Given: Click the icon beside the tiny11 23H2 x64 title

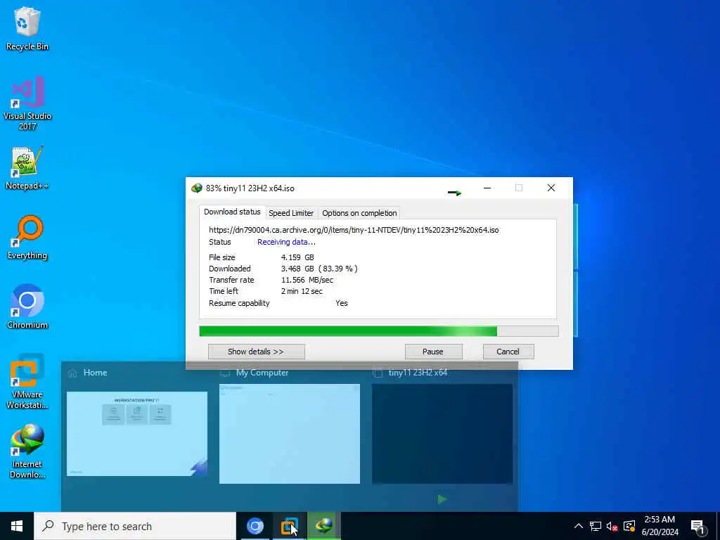Looking at the screenshot, I should [378, 373].
